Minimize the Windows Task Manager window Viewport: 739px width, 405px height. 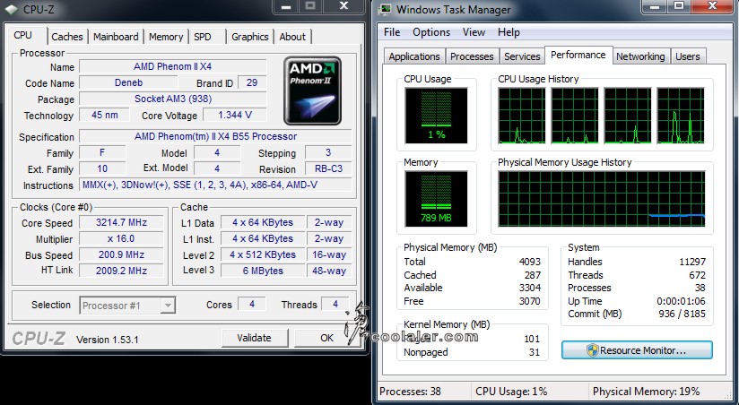(654, 6)
